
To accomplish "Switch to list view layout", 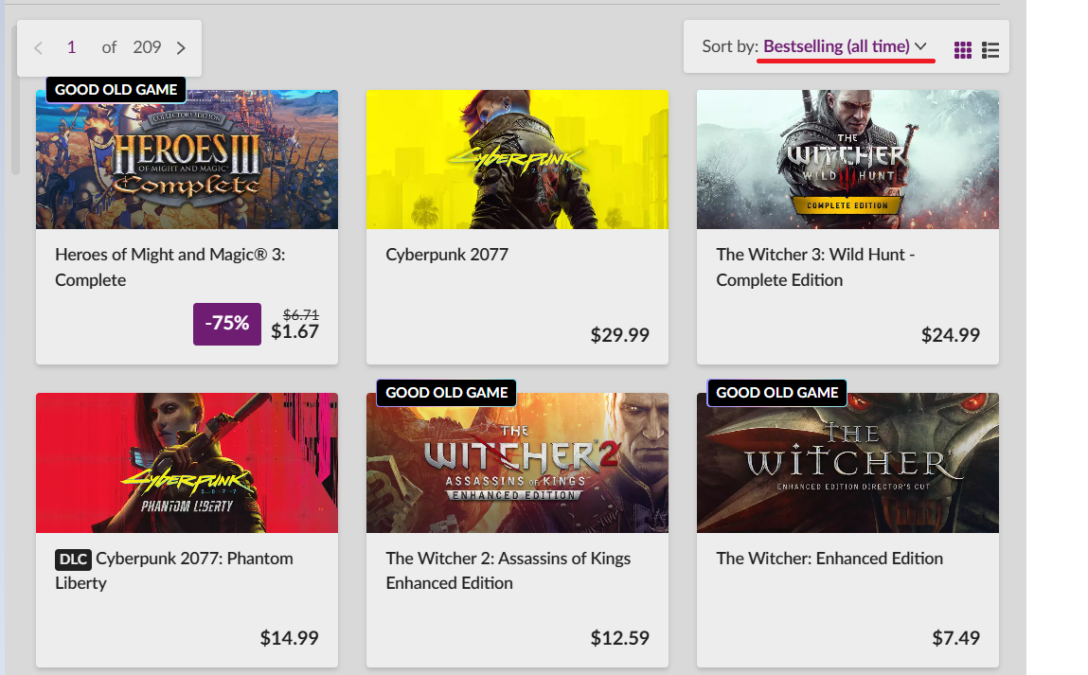I will 990,50.
